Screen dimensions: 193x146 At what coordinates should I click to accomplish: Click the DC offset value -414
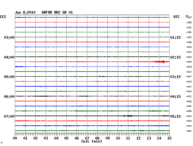tap(189, 126)
